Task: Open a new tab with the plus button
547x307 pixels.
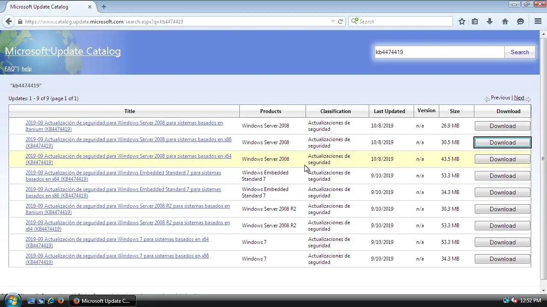Action: click(104, 6)
